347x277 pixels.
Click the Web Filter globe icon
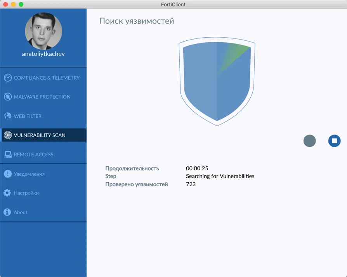pyautogui.click(x=8, y=116)
